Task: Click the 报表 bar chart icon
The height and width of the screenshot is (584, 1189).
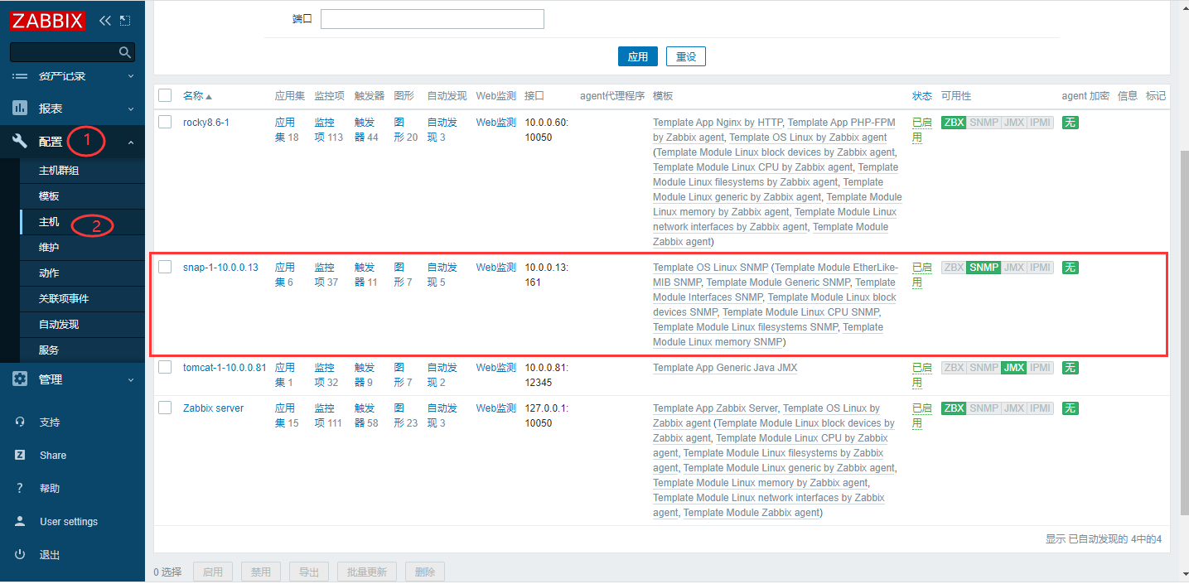Action: tap(21, 109)
